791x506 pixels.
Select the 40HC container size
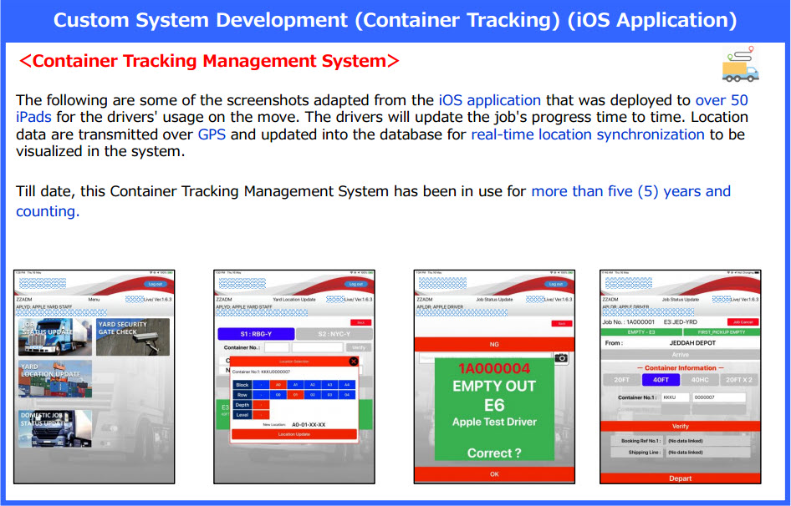700,380
